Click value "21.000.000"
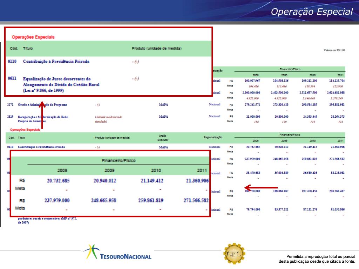 pos(253,117)
